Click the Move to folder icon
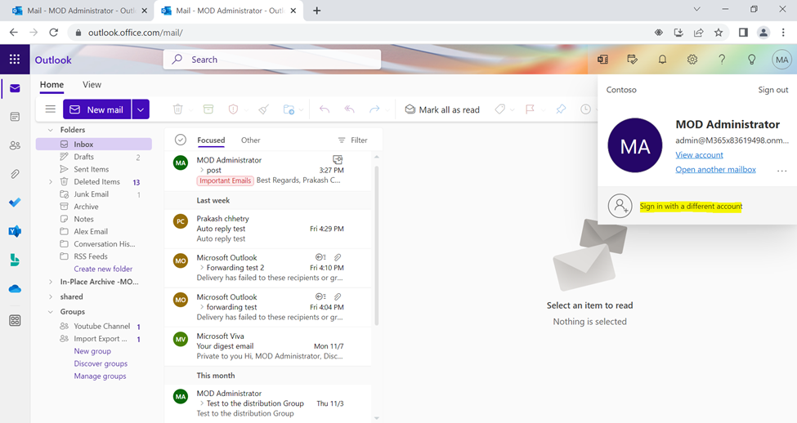The height and width of the screenshot is (423, 797). (289, 109)
